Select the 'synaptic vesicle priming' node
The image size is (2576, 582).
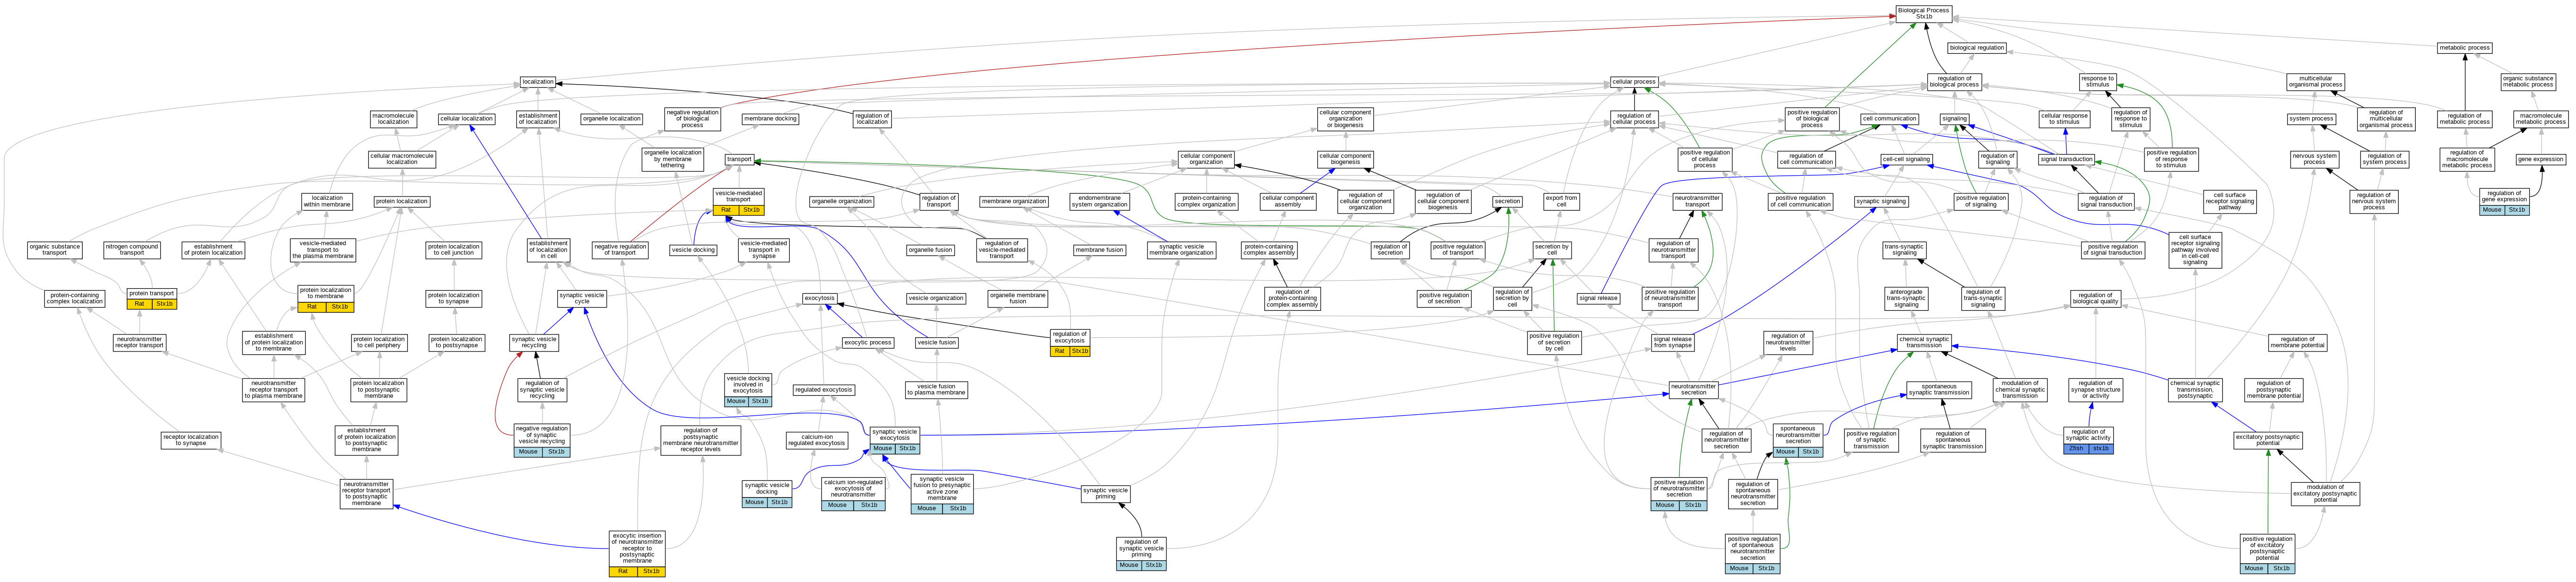click(1106, 493)
